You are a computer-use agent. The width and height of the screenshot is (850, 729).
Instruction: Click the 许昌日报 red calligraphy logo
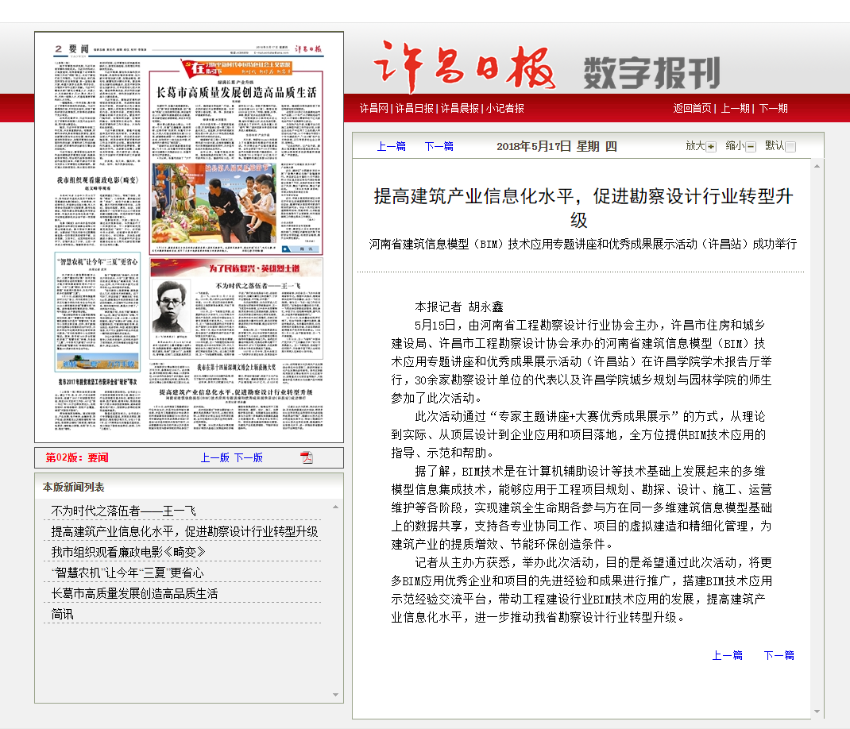465,67
